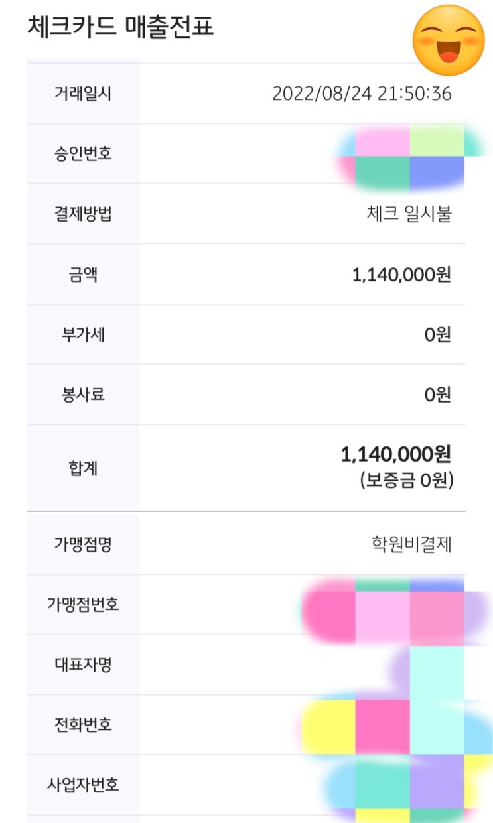Select the 봉사료 label
This screenshot has width=493, height=823.
coord(83,395)
